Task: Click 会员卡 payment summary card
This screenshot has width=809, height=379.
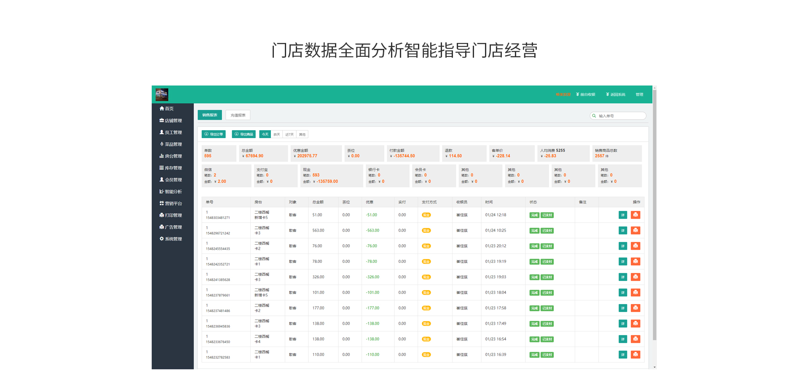Action: [x=434, y=176]
